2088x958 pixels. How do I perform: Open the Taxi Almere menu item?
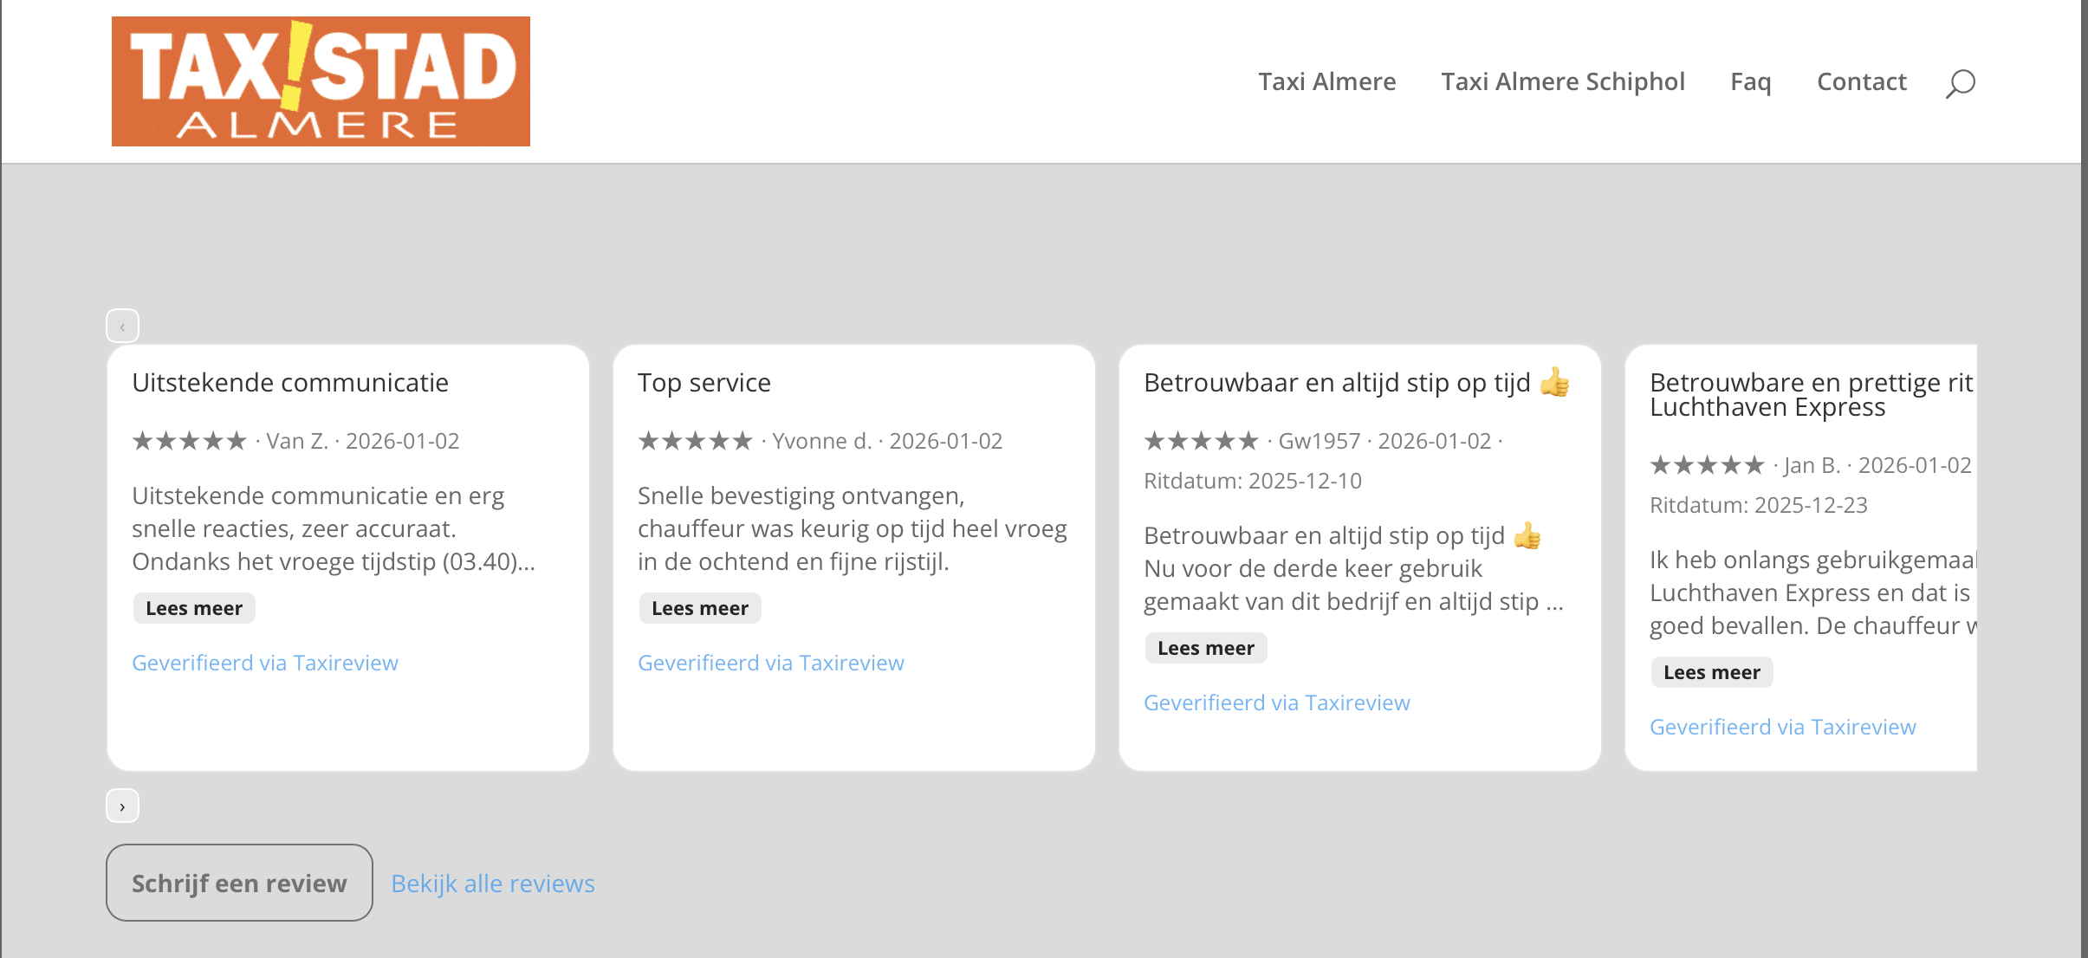(x=1326, y=81)
